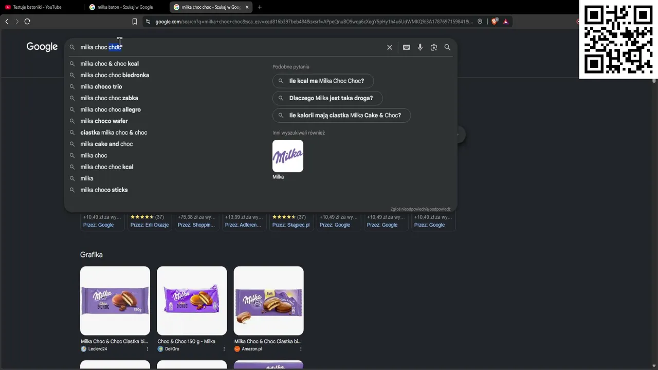Search by image with Google Lens
This screenshot has height=370, width=658.
pos(434,47)
